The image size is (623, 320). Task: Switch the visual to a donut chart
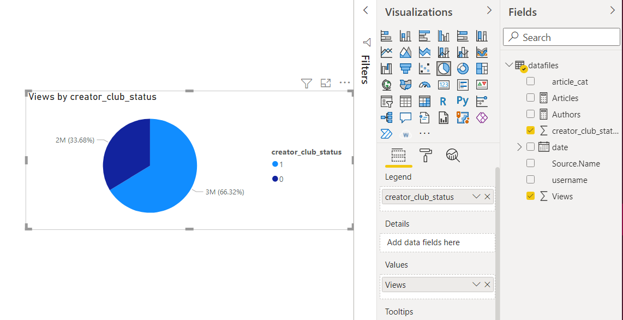pos(463,68)
